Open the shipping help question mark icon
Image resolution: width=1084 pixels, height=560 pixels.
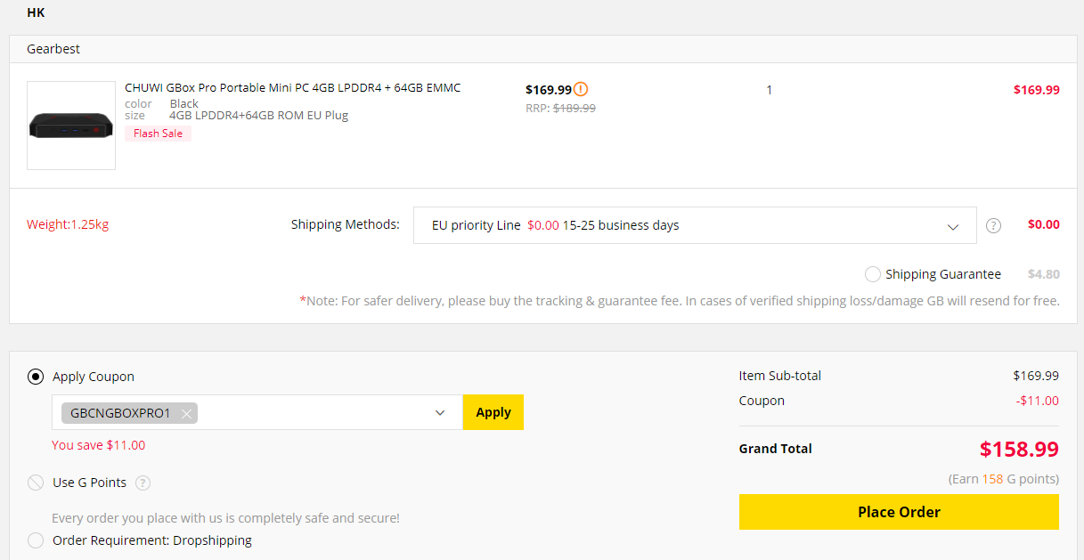993,225
